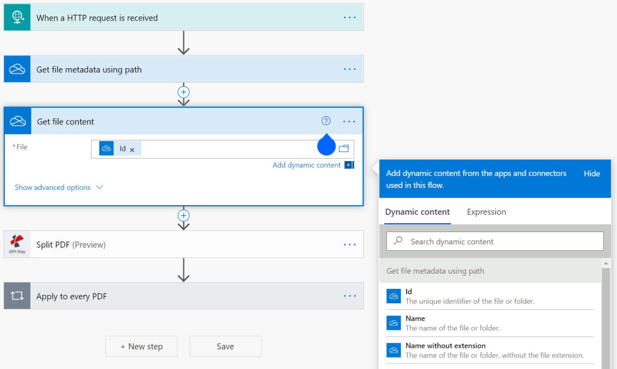Open the Apply to every PDF ellipsis menu

[349, 296]
